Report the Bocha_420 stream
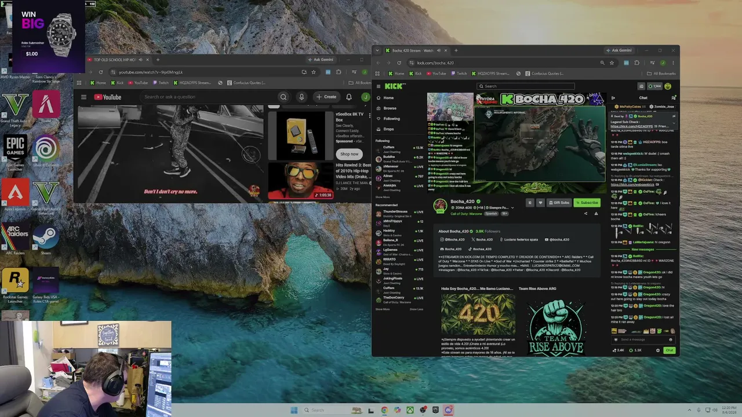Screen dimensions: 742x417 [596, 214]
